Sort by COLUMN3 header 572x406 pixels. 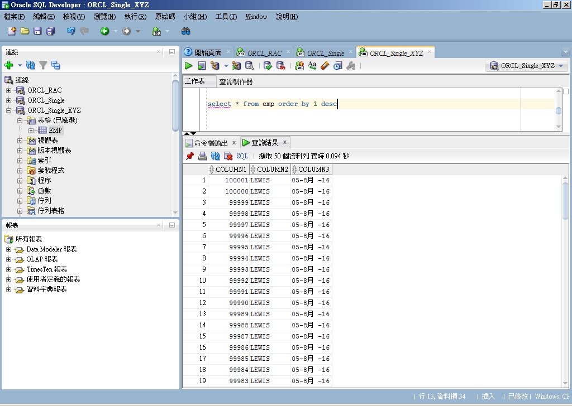tap(312, 170)
